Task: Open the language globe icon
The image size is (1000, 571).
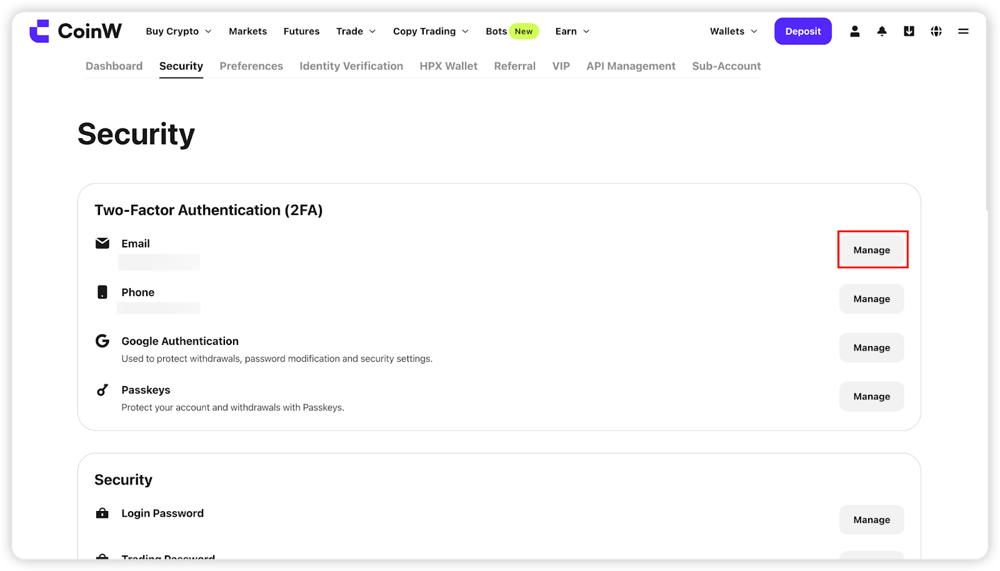Action: click(x=936, y=31)
